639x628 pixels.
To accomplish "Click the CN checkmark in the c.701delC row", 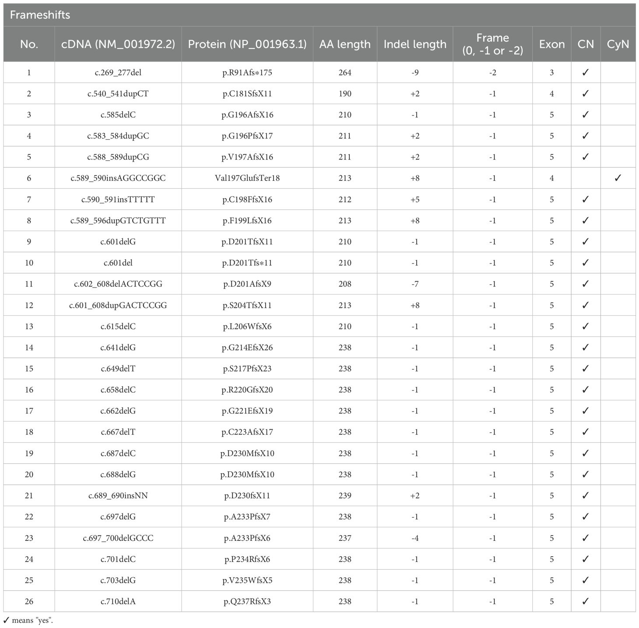I will (x=586, y=559).
